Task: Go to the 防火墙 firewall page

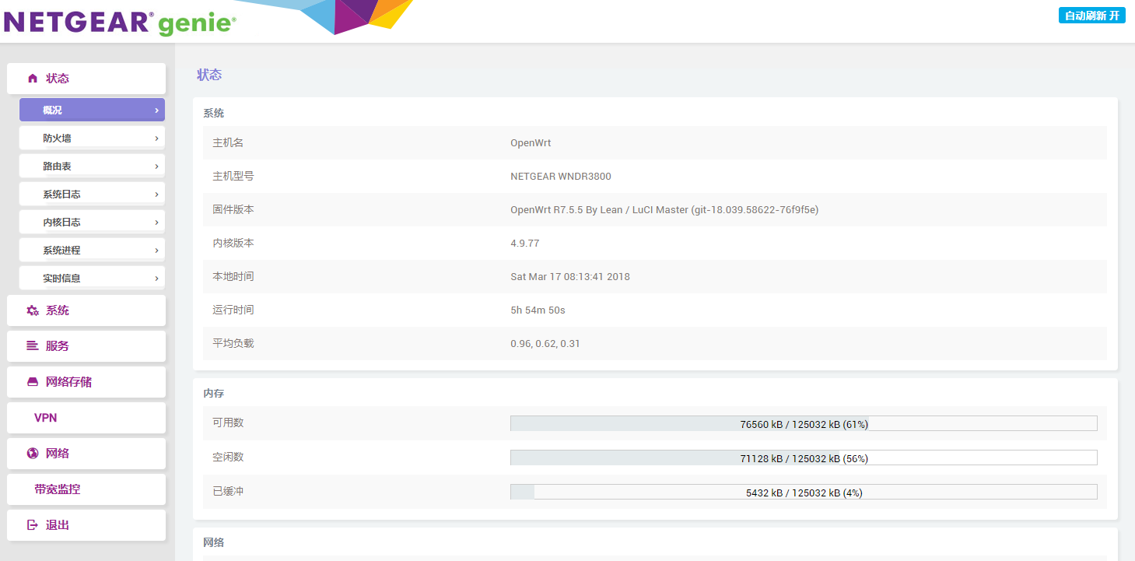Action: click(x=92, y=138)
